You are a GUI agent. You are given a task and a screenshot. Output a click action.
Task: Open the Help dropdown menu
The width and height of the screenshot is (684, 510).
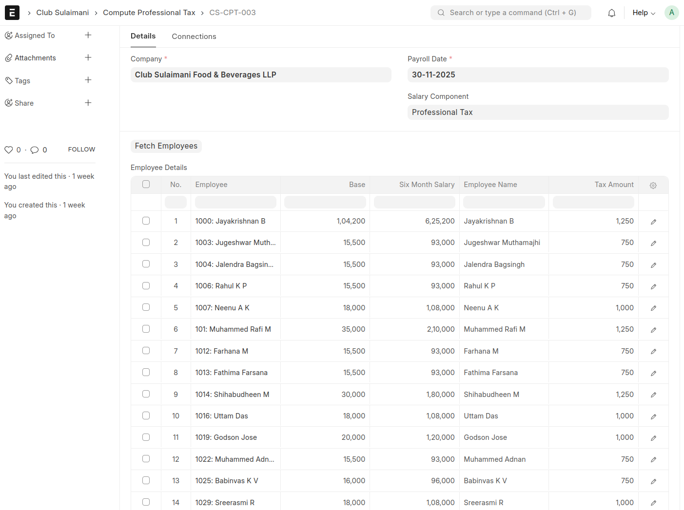[x=644, y=13]
